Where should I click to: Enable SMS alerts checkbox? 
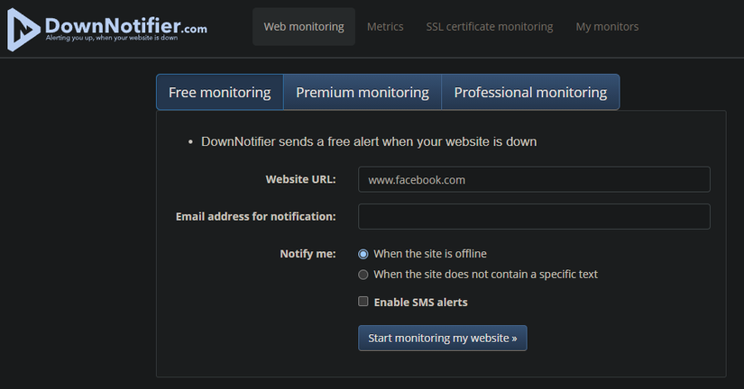point(363,302)
